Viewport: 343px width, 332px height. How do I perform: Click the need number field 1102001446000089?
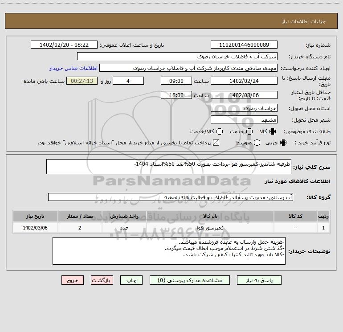[244, 45]
